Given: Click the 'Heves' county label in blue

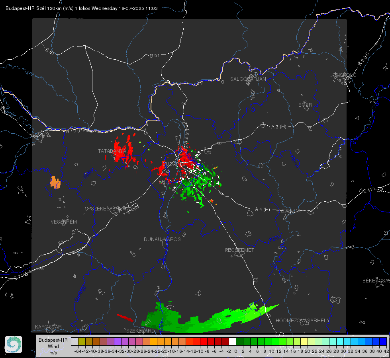Looking at the screenshot, I should (294, 161).
